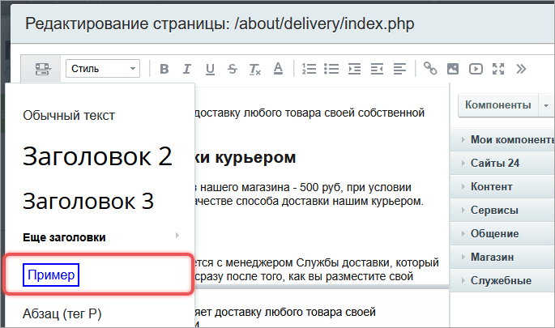Expand the Сайты 24 section
The height and width of the screenshot is (328, 555).
coord(502,163)
